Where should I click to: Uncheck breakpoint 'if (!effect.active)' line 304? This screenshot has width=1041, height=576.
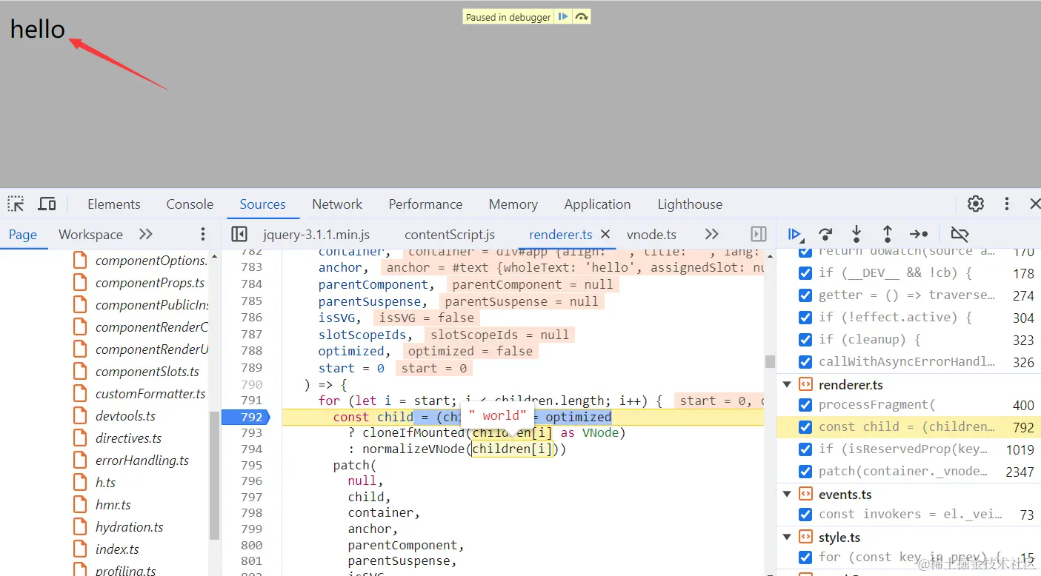(805, 317)
